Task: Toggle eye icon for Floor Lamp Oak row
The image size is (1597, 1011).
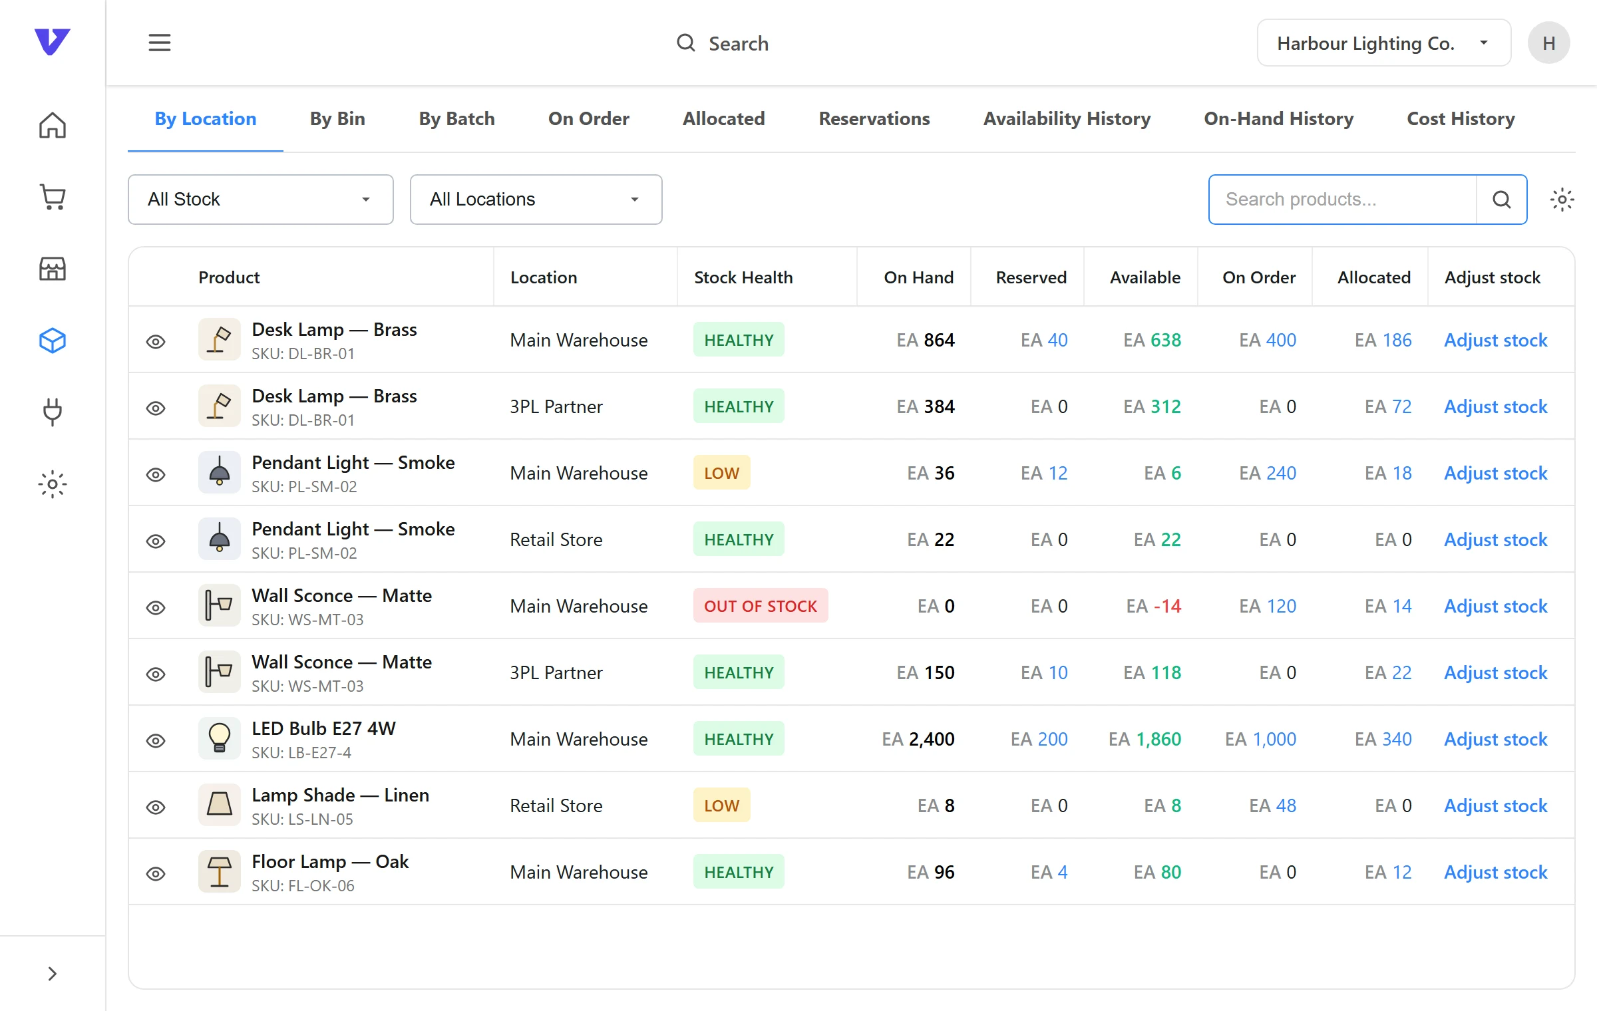Action: [156, 873]
